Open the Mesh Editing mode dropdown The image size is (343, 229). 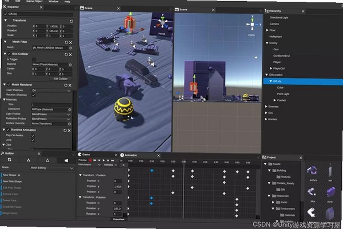(x=51, y=168)
